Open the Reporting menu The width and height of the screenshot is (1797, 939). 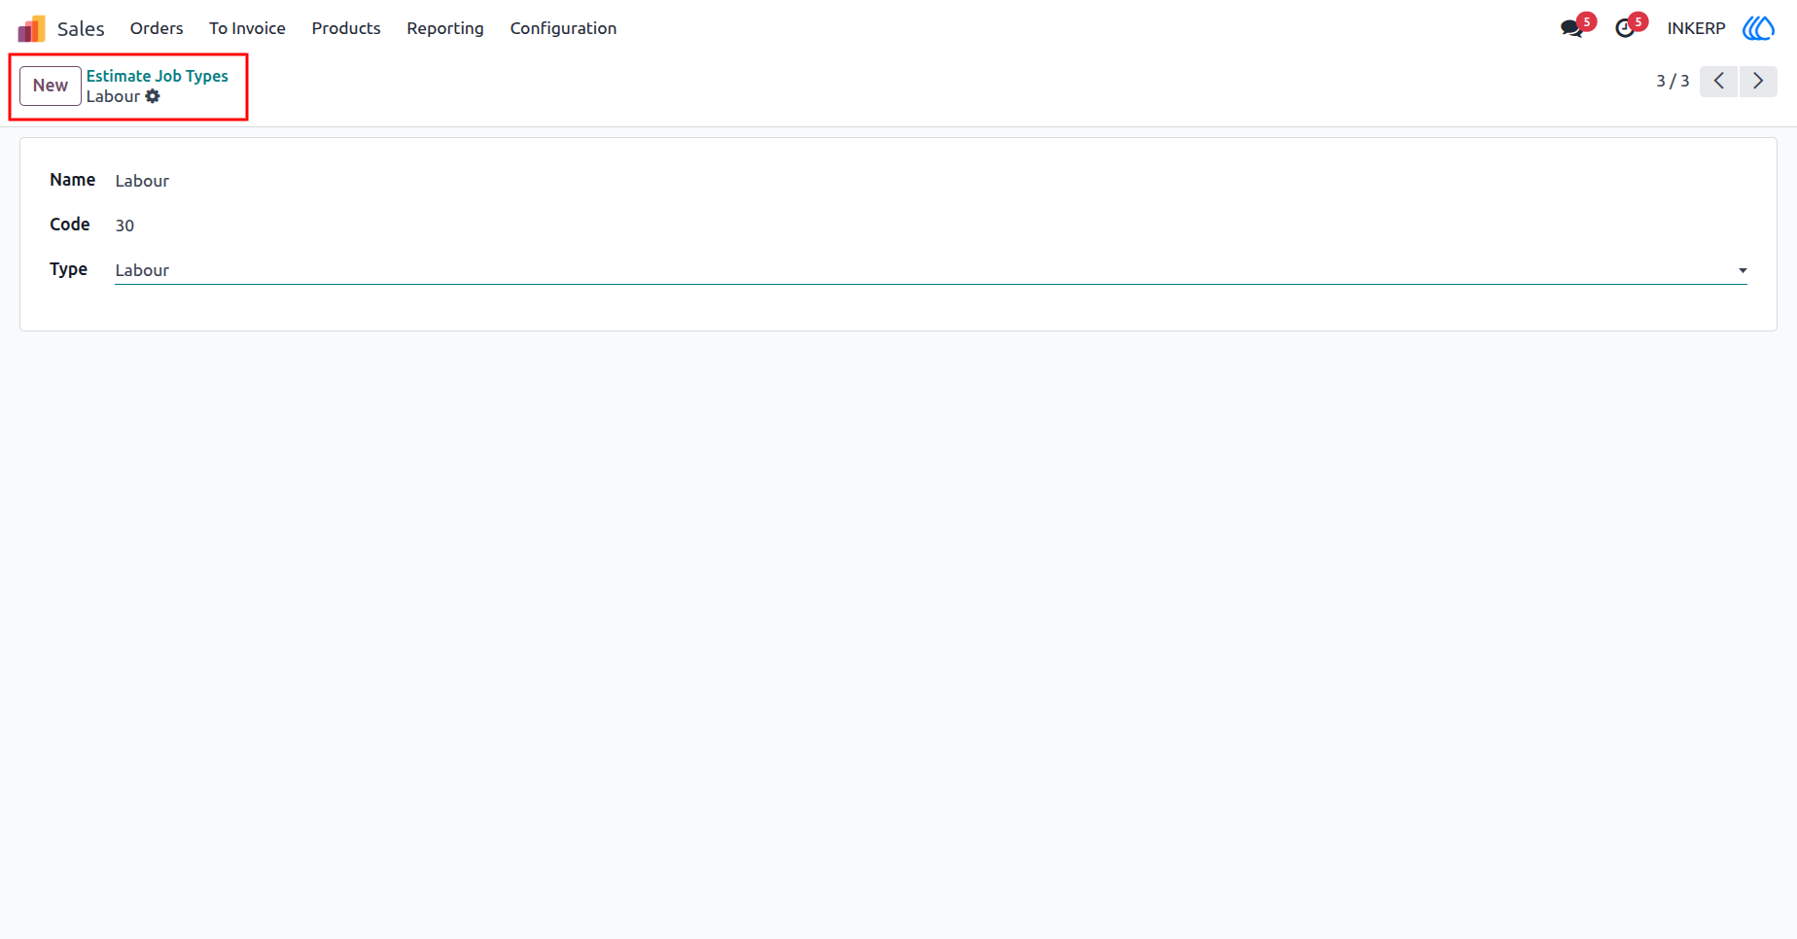pyautogui.click(x=445, y=28)
